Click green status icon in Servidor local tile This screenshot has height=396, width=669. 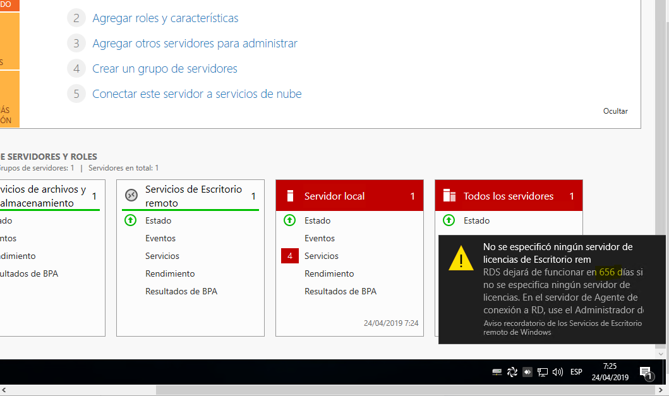click(x=290, y=220)
